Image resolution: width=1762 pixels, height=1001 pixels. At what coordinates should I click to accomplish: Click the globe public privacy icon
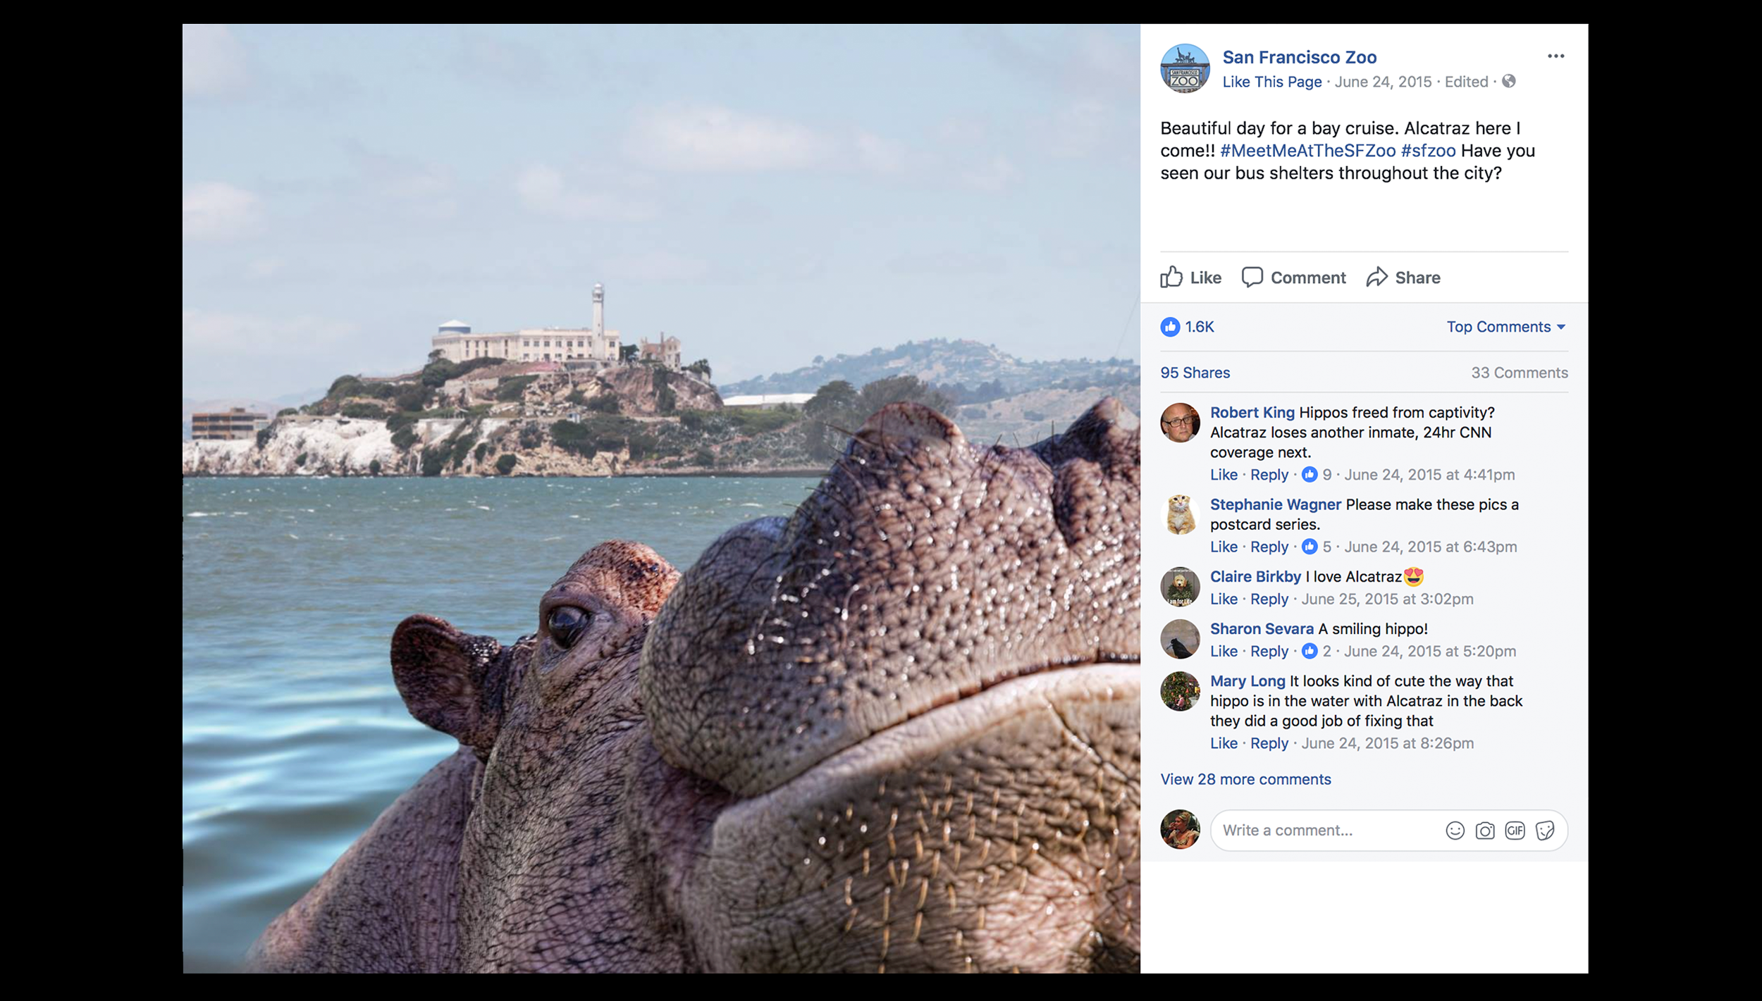click(x=1508, y=82)
